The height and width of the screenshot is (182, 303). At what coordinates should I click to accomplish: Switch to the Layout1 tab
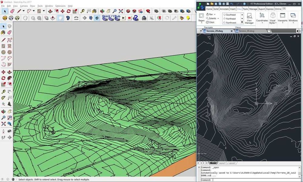(x=222, y=163)
